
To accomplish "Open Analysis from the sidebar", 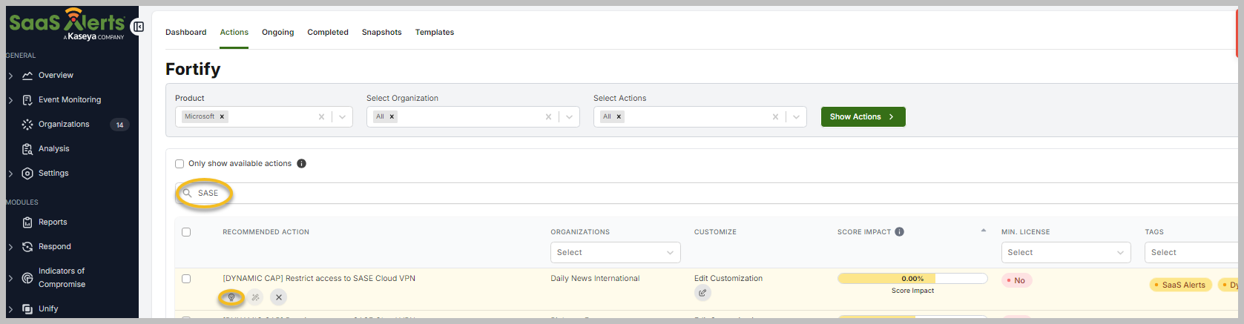I will 53,149.
